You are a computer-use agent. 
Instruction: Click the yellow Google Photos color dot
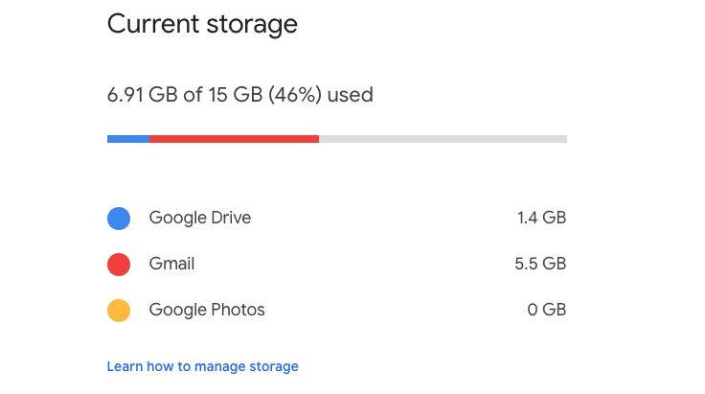click(x=119, y=311)
